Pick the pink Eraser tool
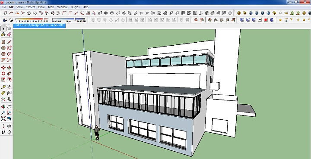Screen dimensions: 311x159 pos(10,34)
